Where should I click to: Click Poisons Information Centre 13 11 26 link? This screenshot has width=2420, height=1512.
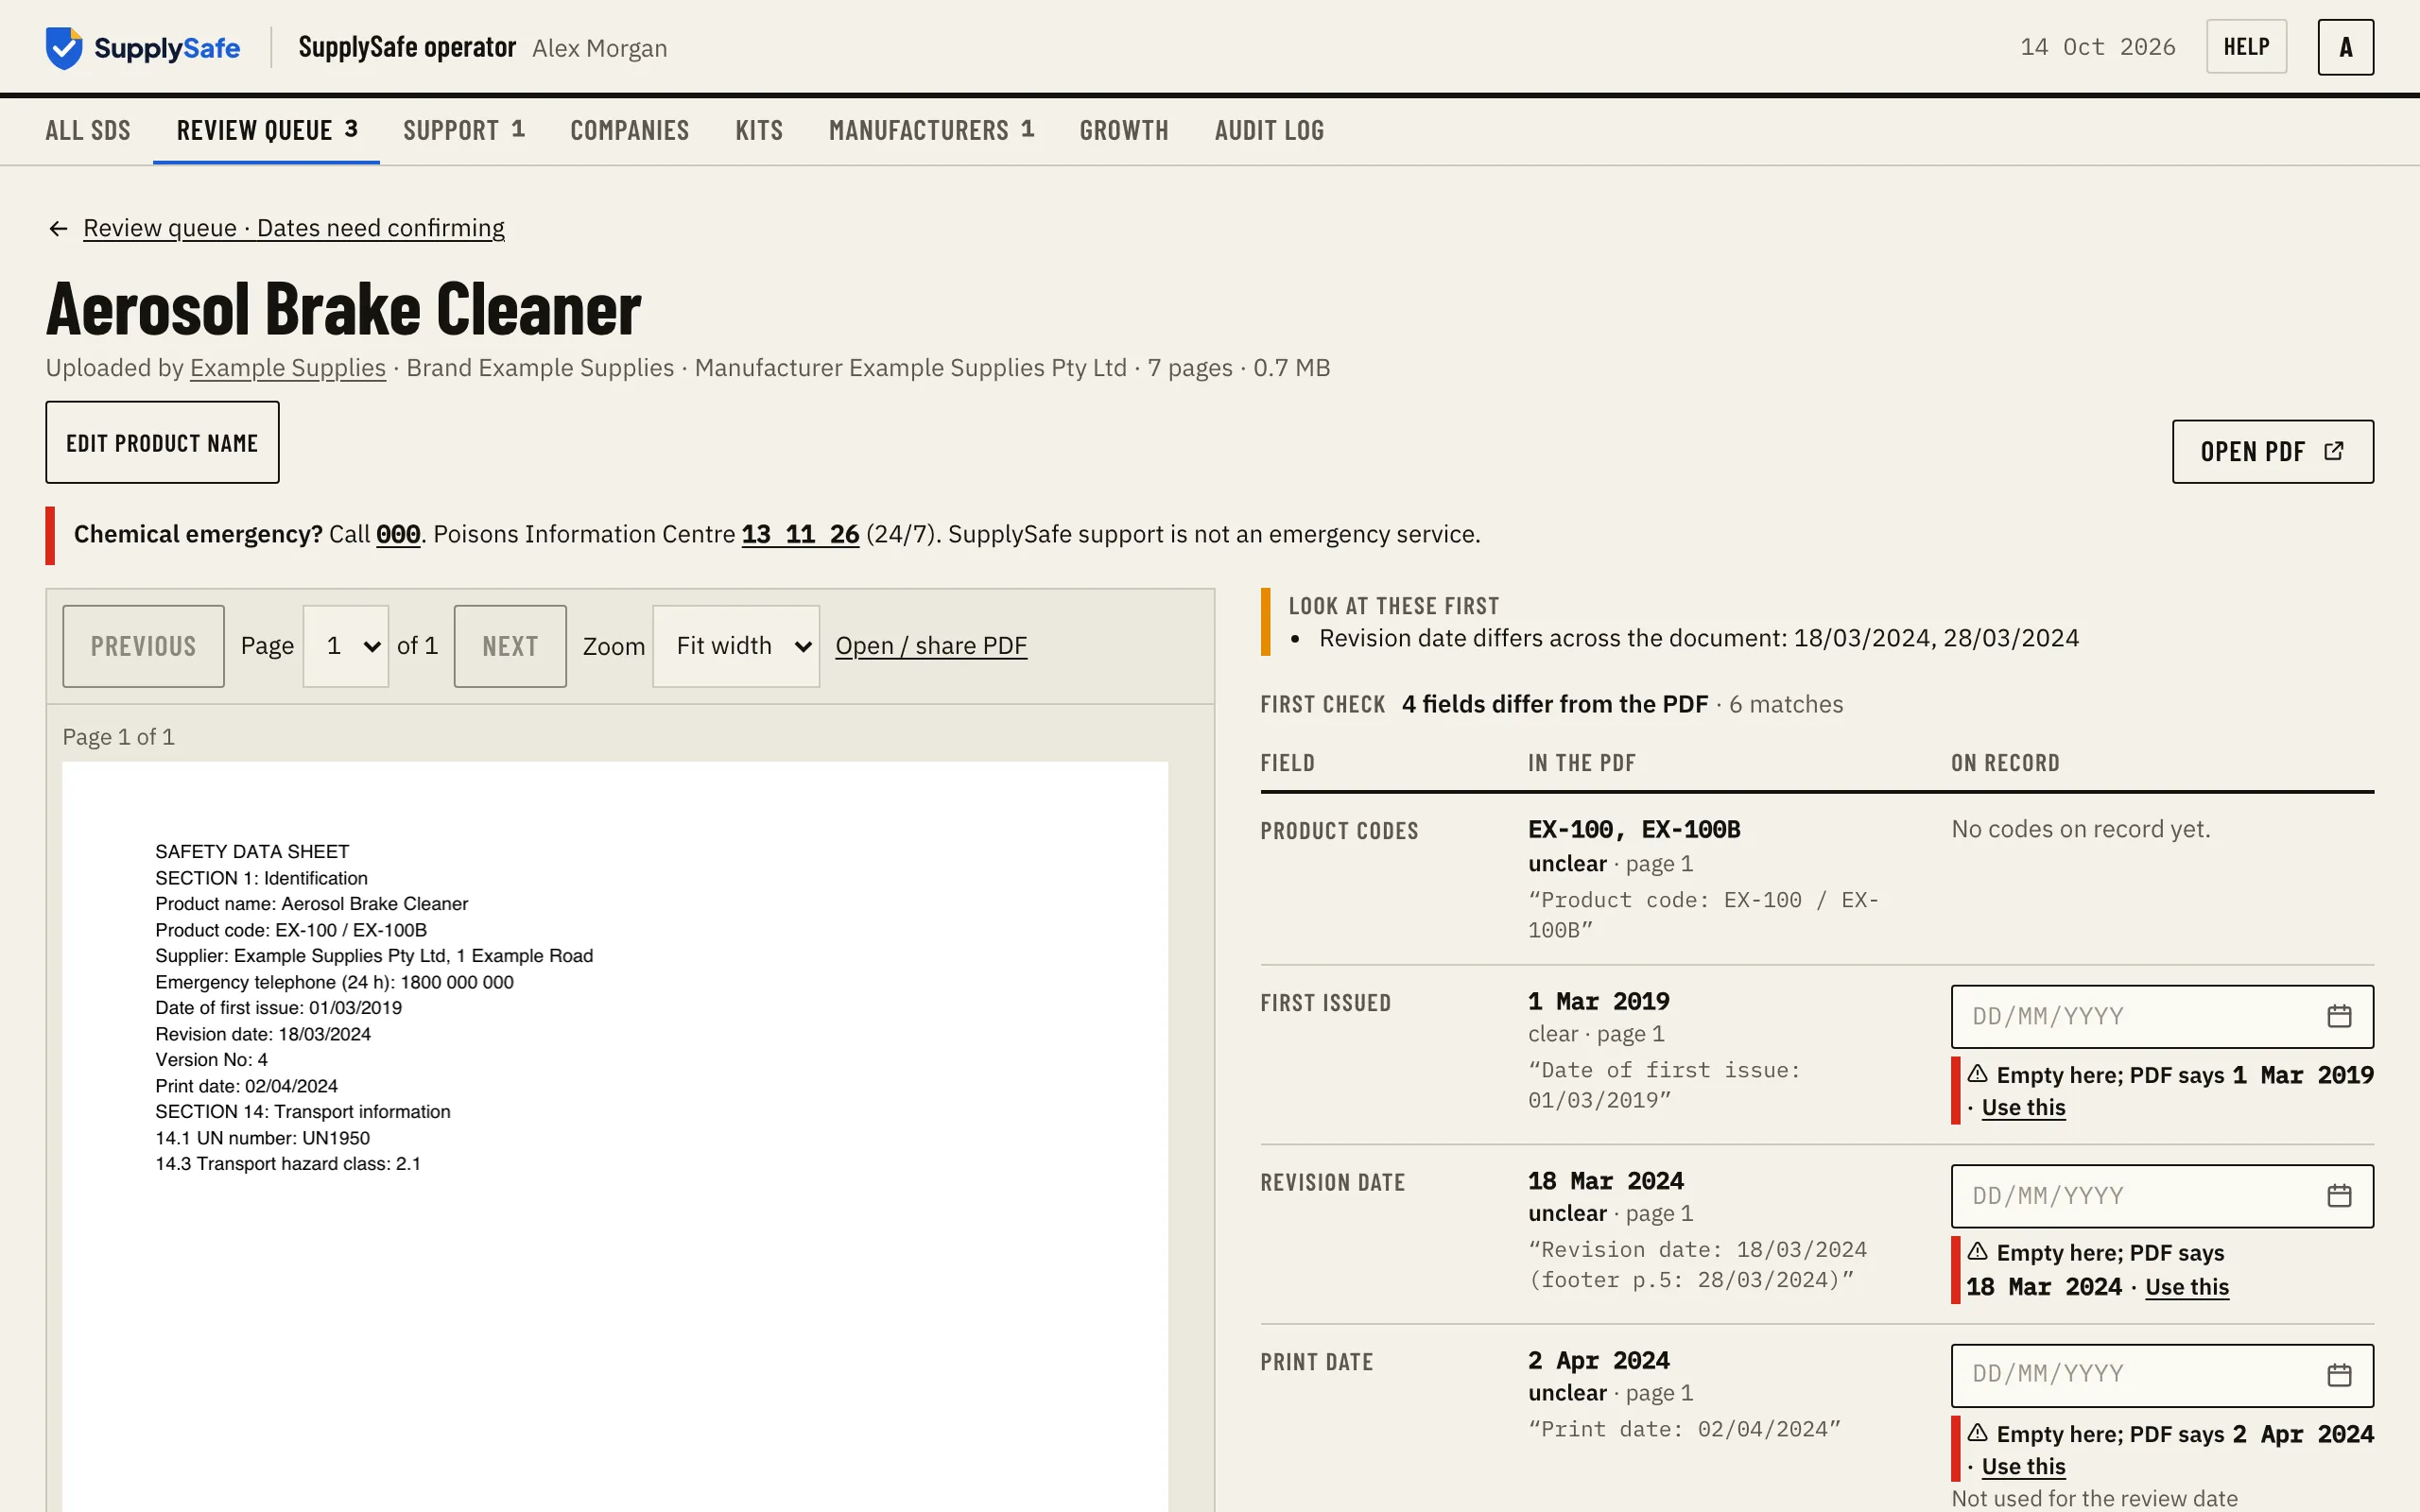pyautogui.click(x=800, y=534)
